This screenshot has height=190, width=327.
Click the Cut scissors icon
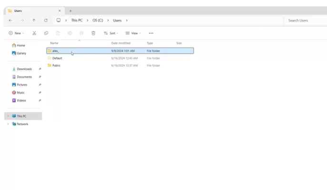click(34, 33)
